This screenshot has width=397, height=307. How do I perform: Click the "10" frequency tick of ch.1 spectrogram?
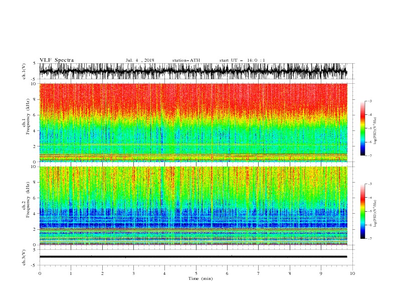(x=34, y=84)
